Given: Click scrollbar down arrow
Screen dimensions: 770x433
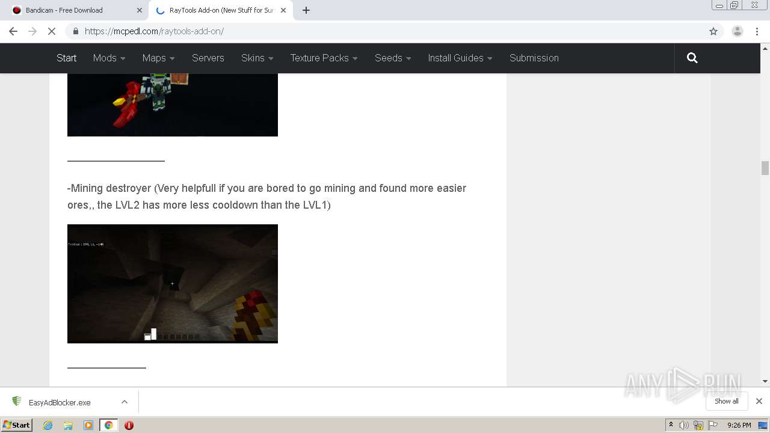Looking at the screenshot, I should point(765,381).
